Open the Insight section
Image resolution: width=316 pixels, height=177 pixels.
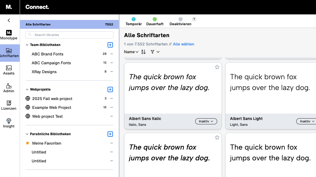[x=9, y=123]
